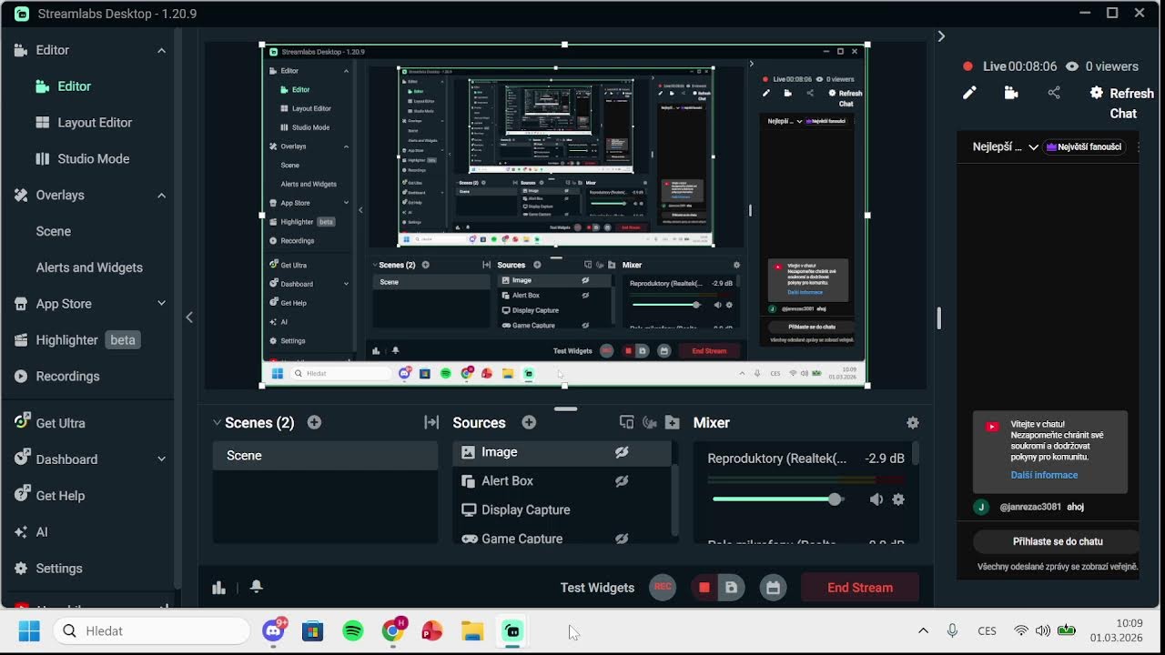Click Největší fanoušci badge in chat

[x=1084, y=146]
